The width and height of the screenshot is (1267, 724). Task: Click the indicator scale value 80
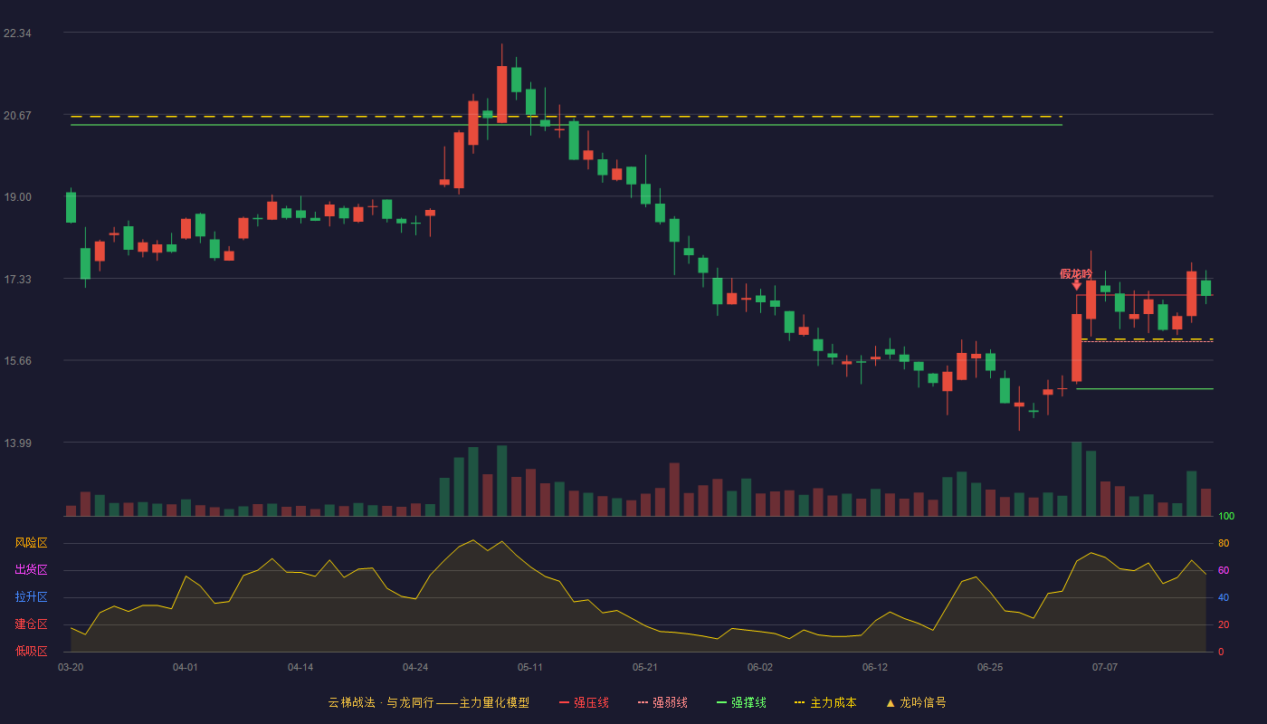tap(1224, 544)
